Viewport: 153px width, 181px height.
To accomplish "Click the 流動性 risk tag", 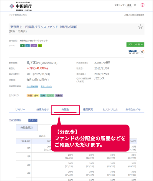I will pos(59,95).
